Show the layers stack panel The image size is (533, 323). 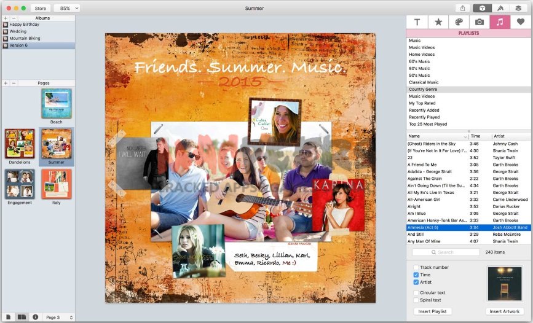click(519, 8)
